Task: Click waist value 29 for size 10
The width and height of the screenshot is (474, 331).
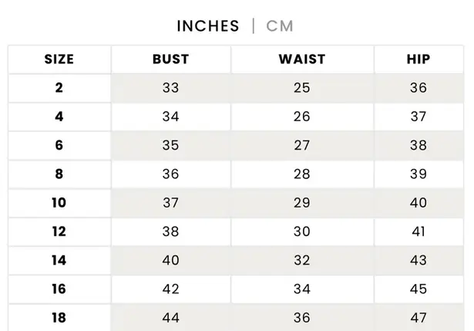Action: tap(301, 203)
